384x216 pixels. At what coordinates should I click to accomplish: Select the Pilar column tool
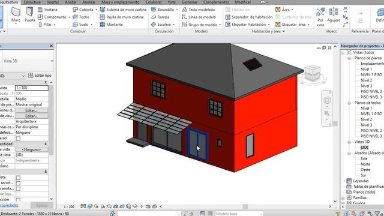coord(47,25)
